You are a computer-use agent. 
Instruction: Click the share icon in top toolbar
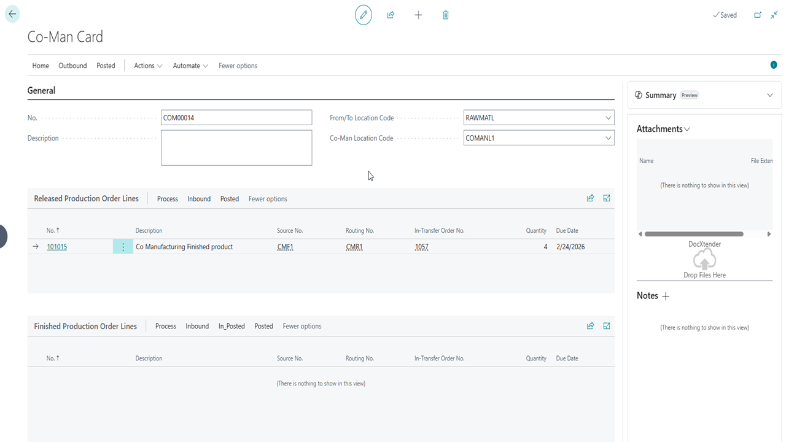pos(391,15)
